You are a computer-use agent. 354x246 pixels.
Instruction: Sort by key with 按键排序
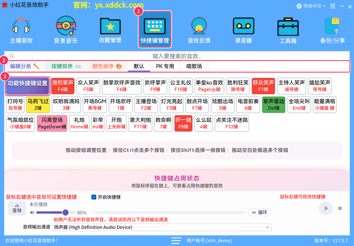tap(66, 66)
